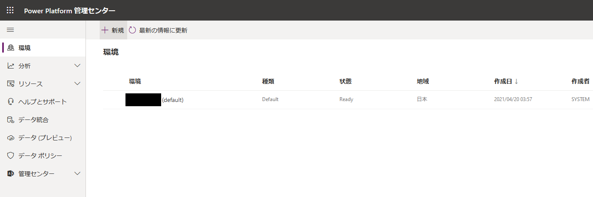
Task: Click the plus icon for 新規
Action: (x=105, y=30)
